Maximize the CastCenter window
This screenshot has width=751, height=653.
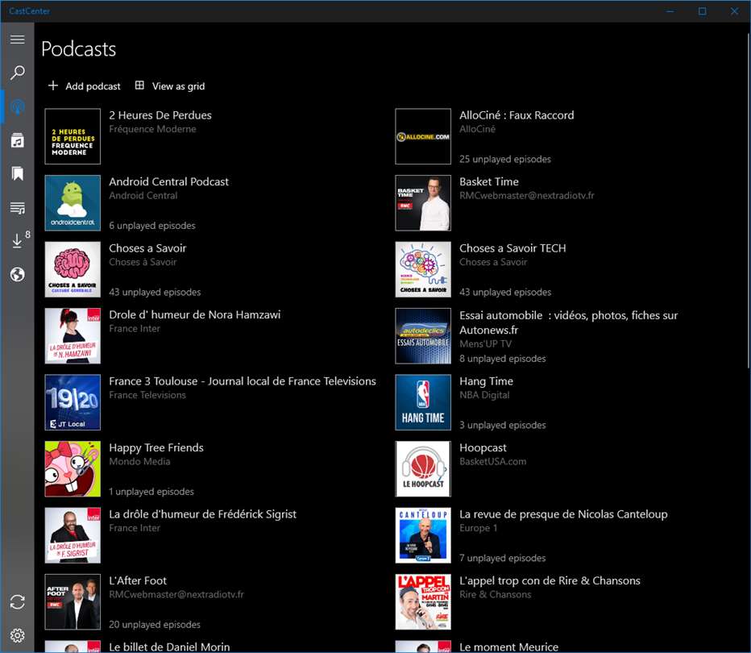(702, 11)
